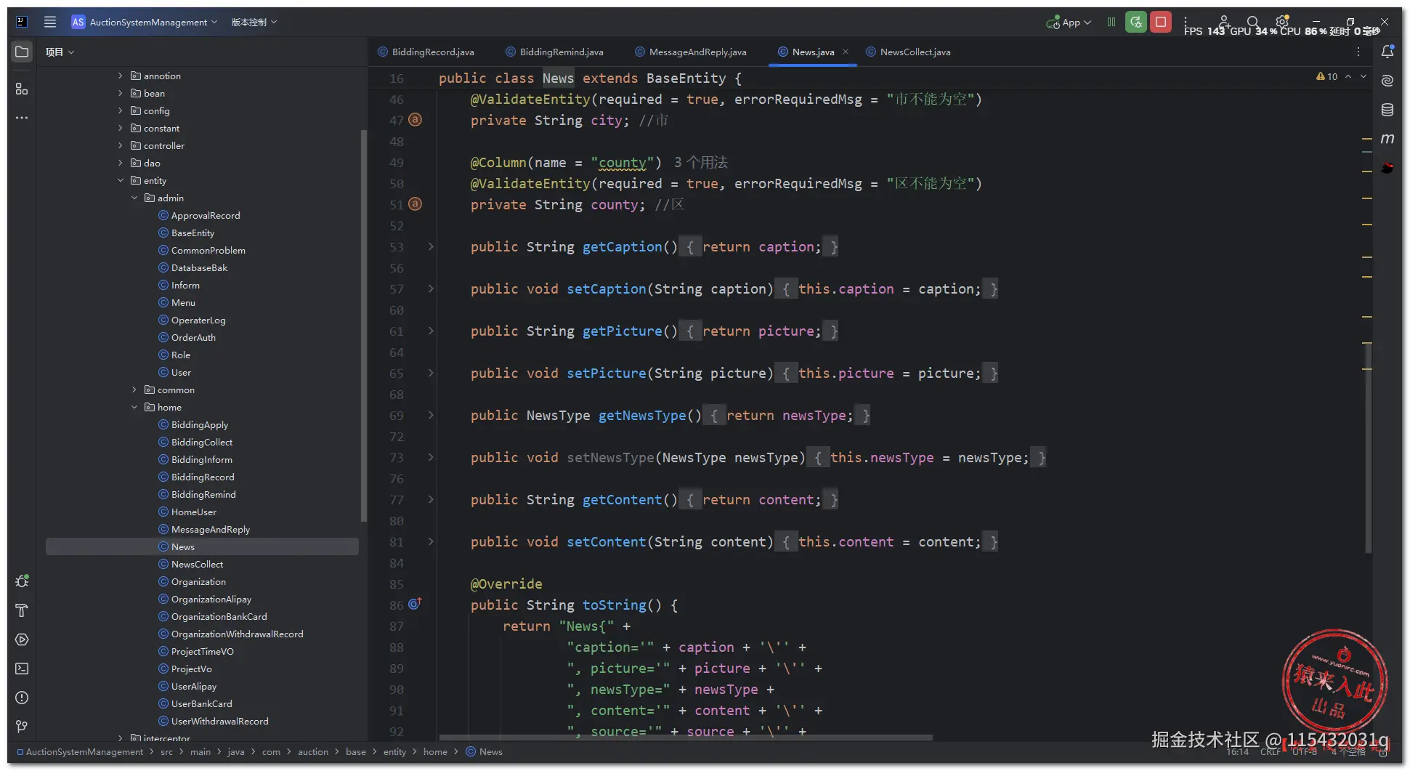1410x771 pixels.
Task: Open the ProjectVo class in tree
Action: 191,669
